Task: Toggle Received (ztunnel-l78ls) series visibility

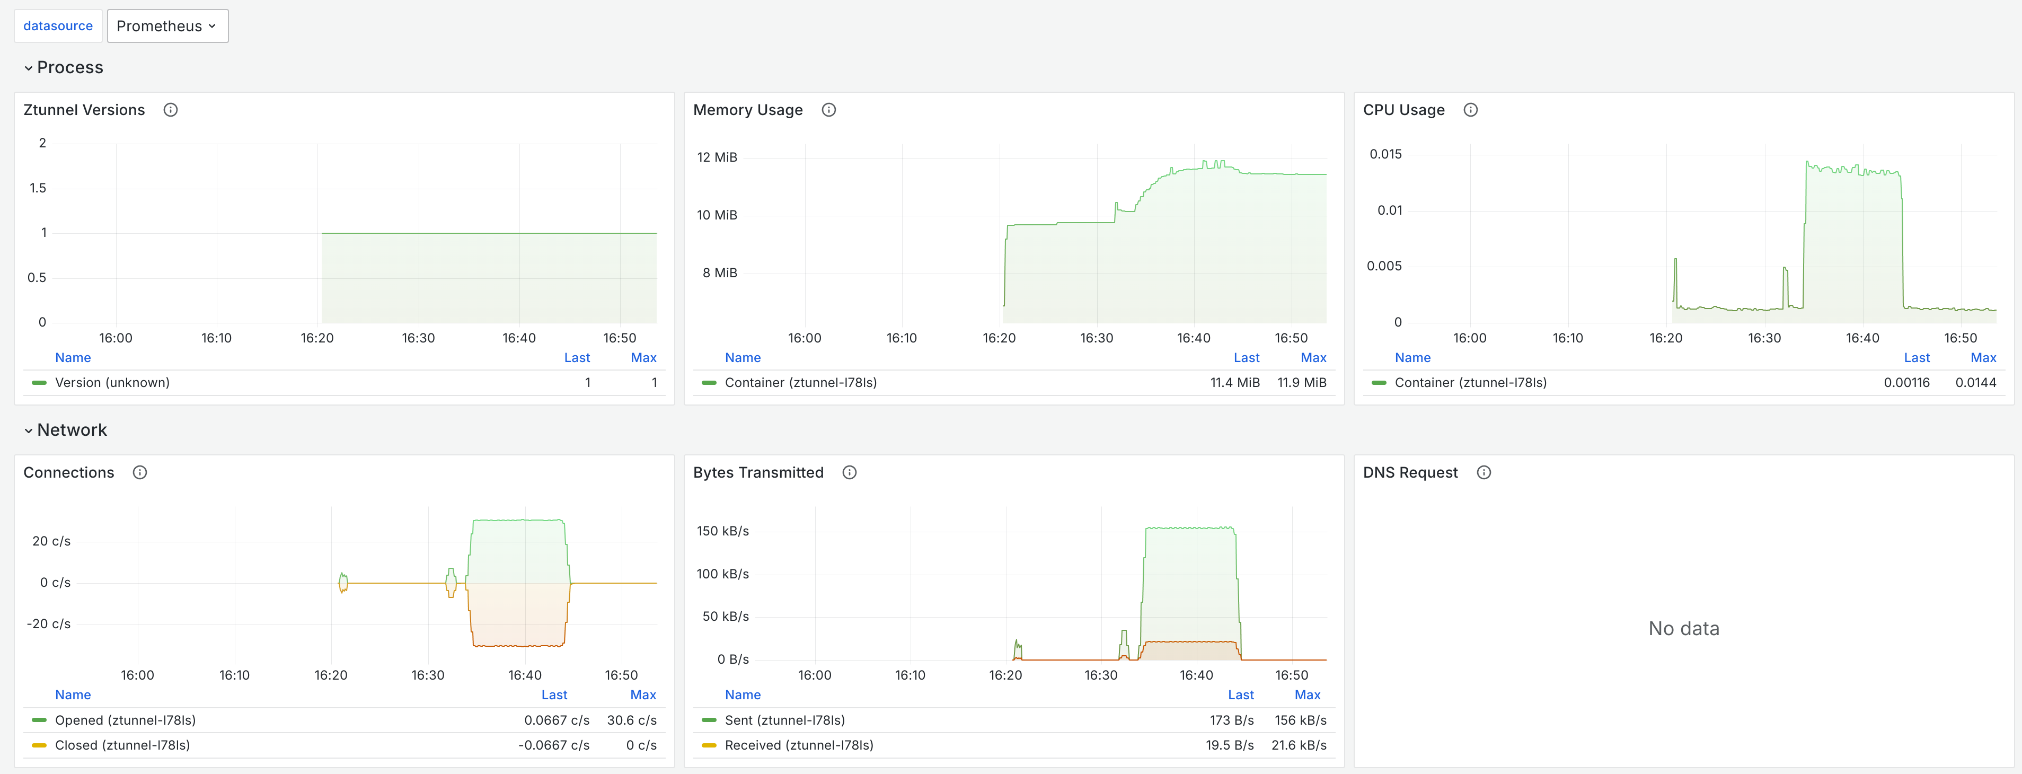Action: click(x=798, y=746)
